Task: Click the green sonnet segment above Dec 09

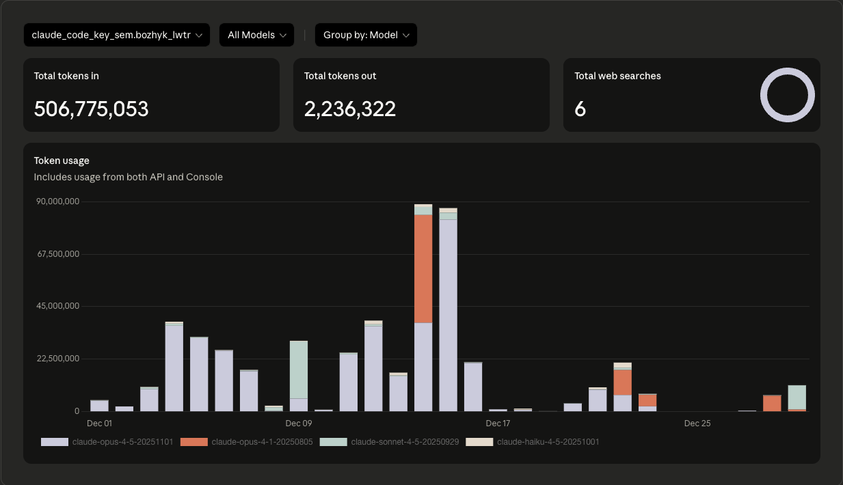Action: click(299, 369)
